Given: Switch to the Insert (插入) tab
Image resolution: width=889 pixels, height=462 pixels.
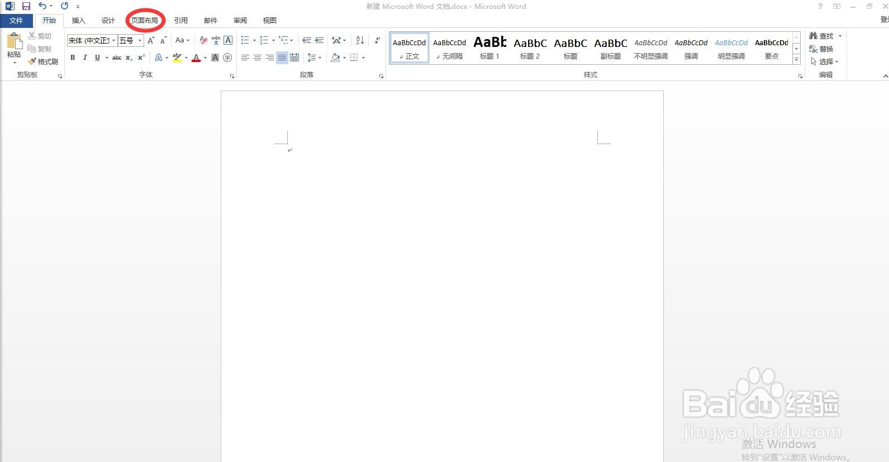Looking at the screenshot, I should 79,21.
